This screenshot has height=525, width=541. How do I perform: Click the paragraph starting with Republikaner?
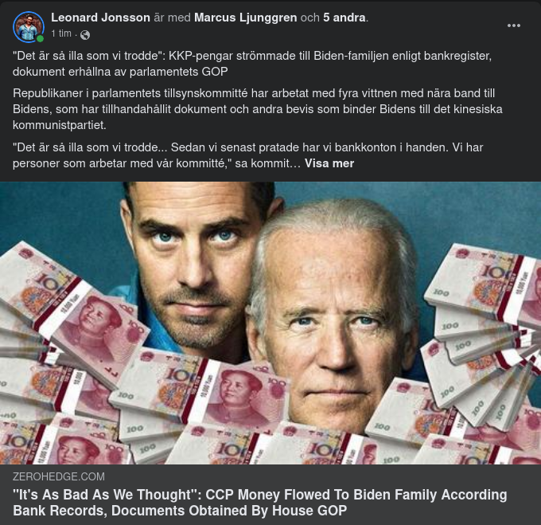[258, 109]
